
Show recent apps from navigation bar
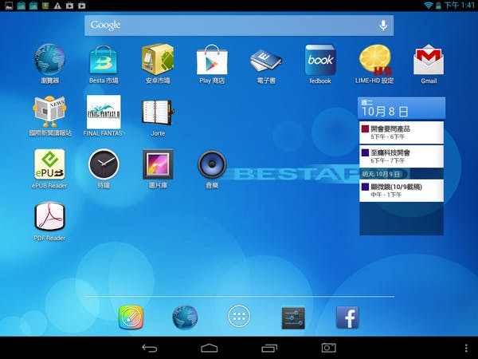[269, 348]
